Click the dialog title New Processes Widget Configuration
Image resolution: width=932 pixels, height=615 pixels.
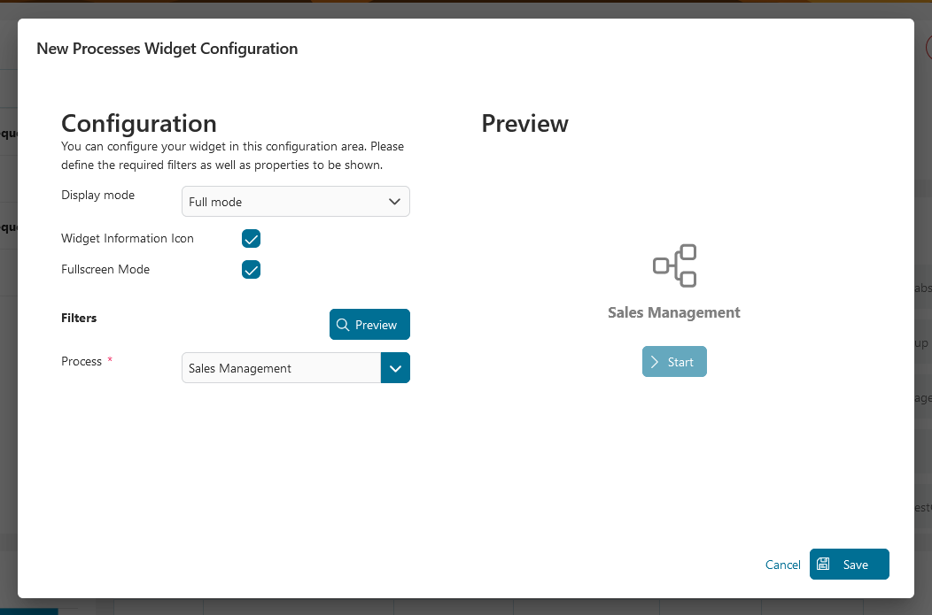(167, 49)
